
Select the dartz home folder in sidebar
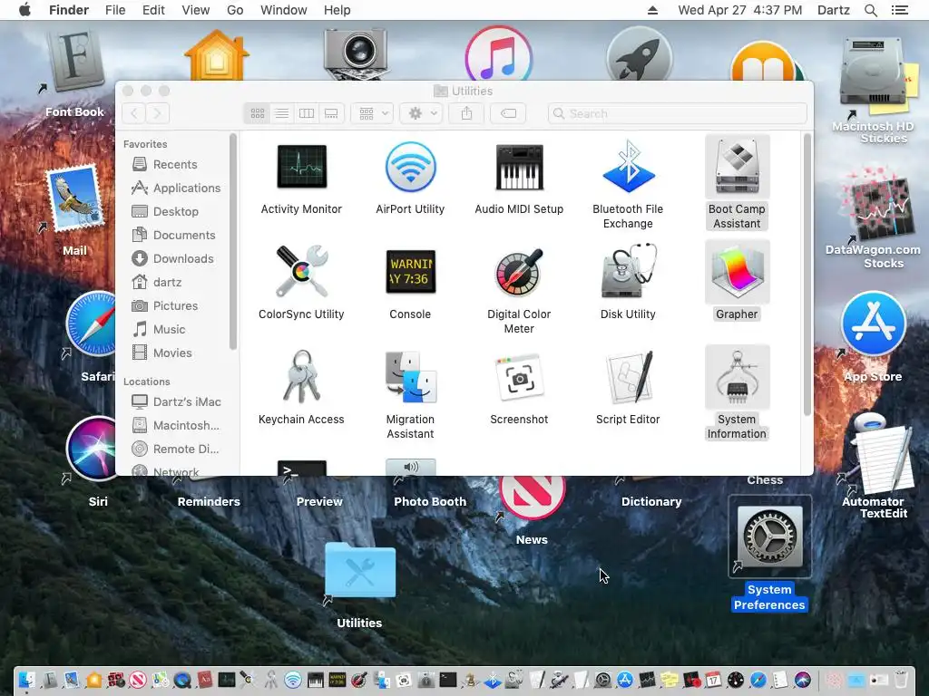(x=157, y=283)
